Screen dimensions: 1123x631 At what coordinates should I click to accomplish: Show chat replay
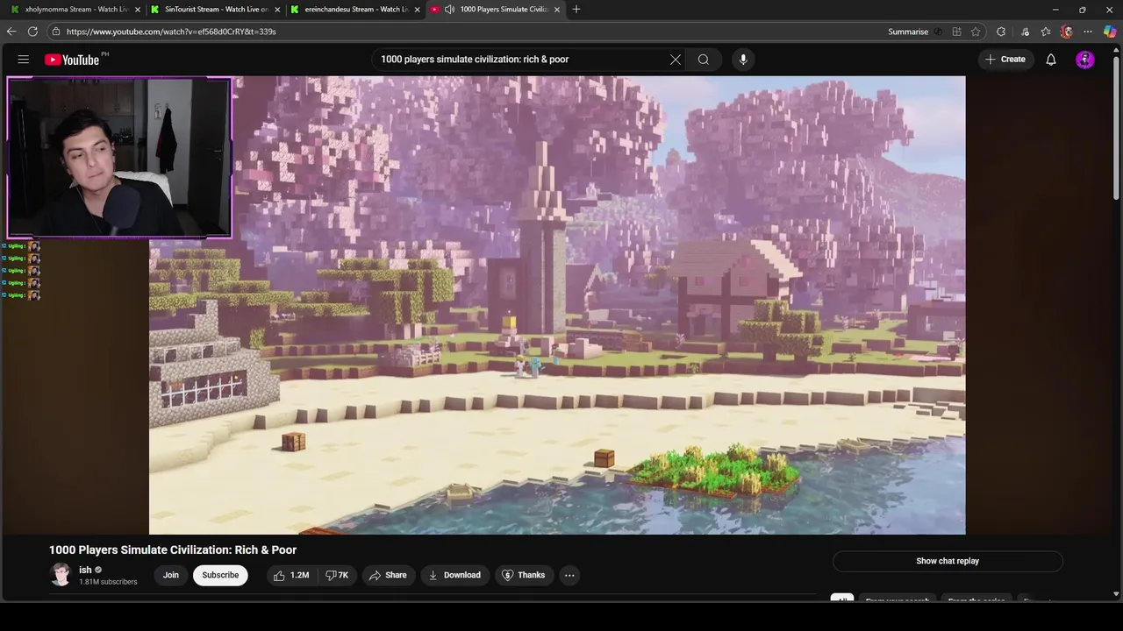(x=948, y=561)
